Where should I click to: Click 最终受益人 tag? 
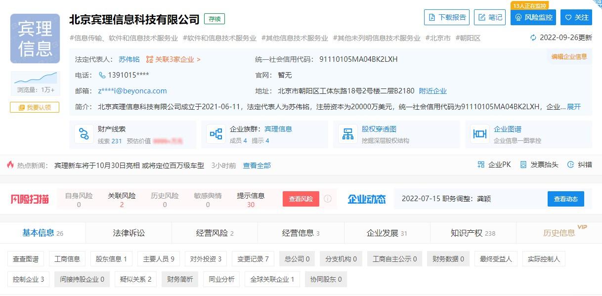(x=496, y=258)
